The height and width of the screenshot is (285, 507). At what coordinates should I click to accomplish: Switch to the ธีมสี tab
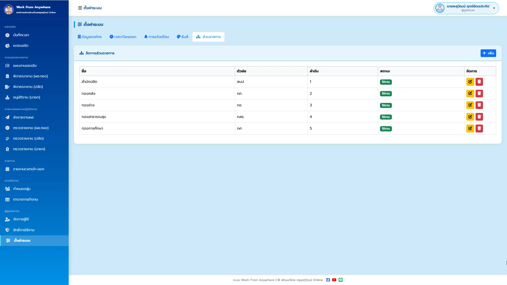(182, 37)
